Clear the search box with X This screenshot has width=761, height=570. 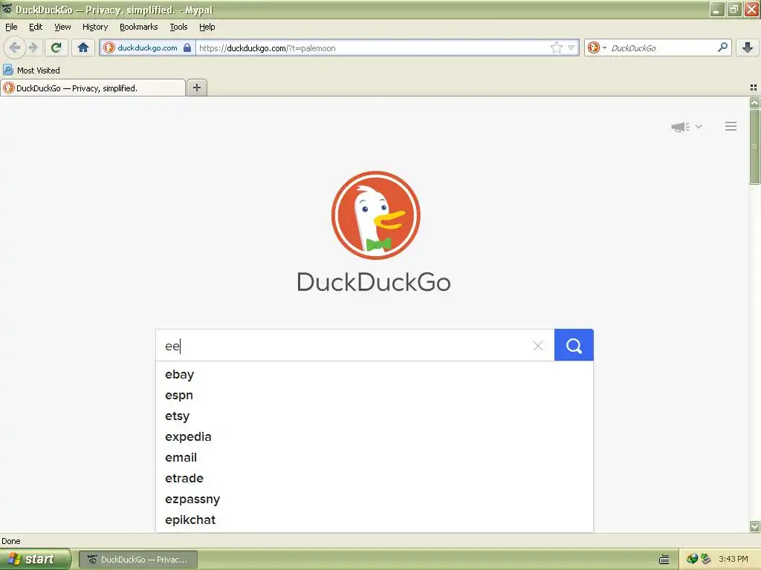538,346
